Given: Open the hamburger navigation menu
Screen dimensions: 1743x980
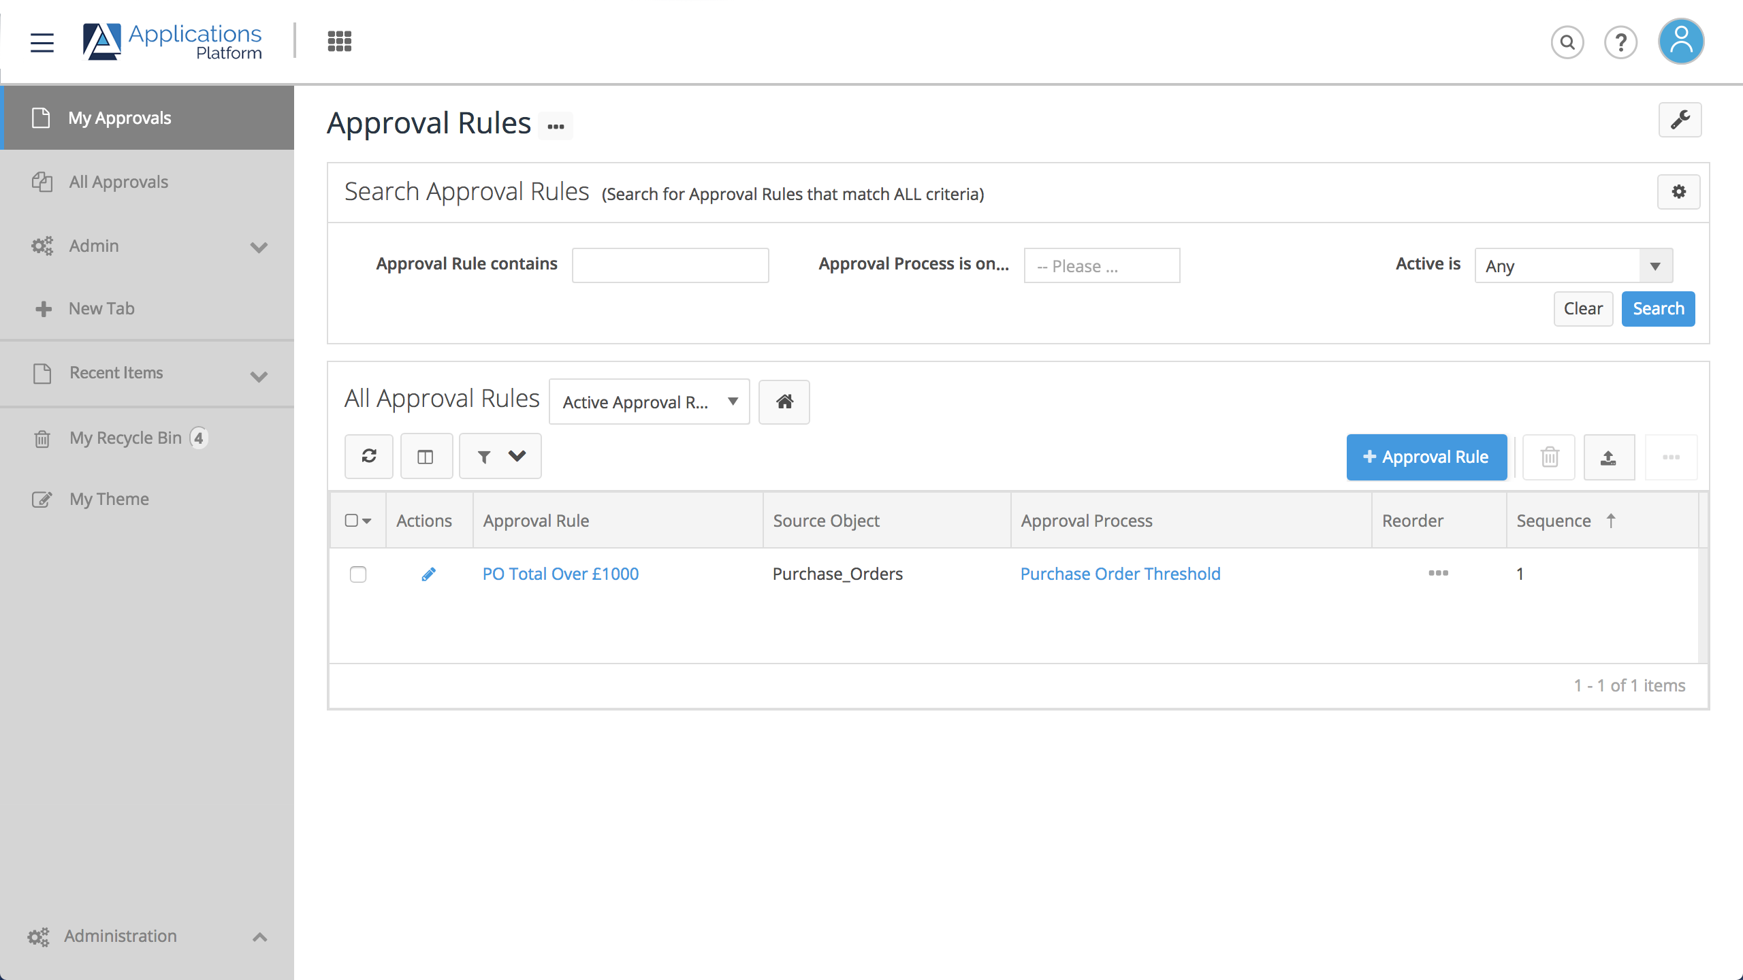Looking at the screenshot, I should point(42,42).
